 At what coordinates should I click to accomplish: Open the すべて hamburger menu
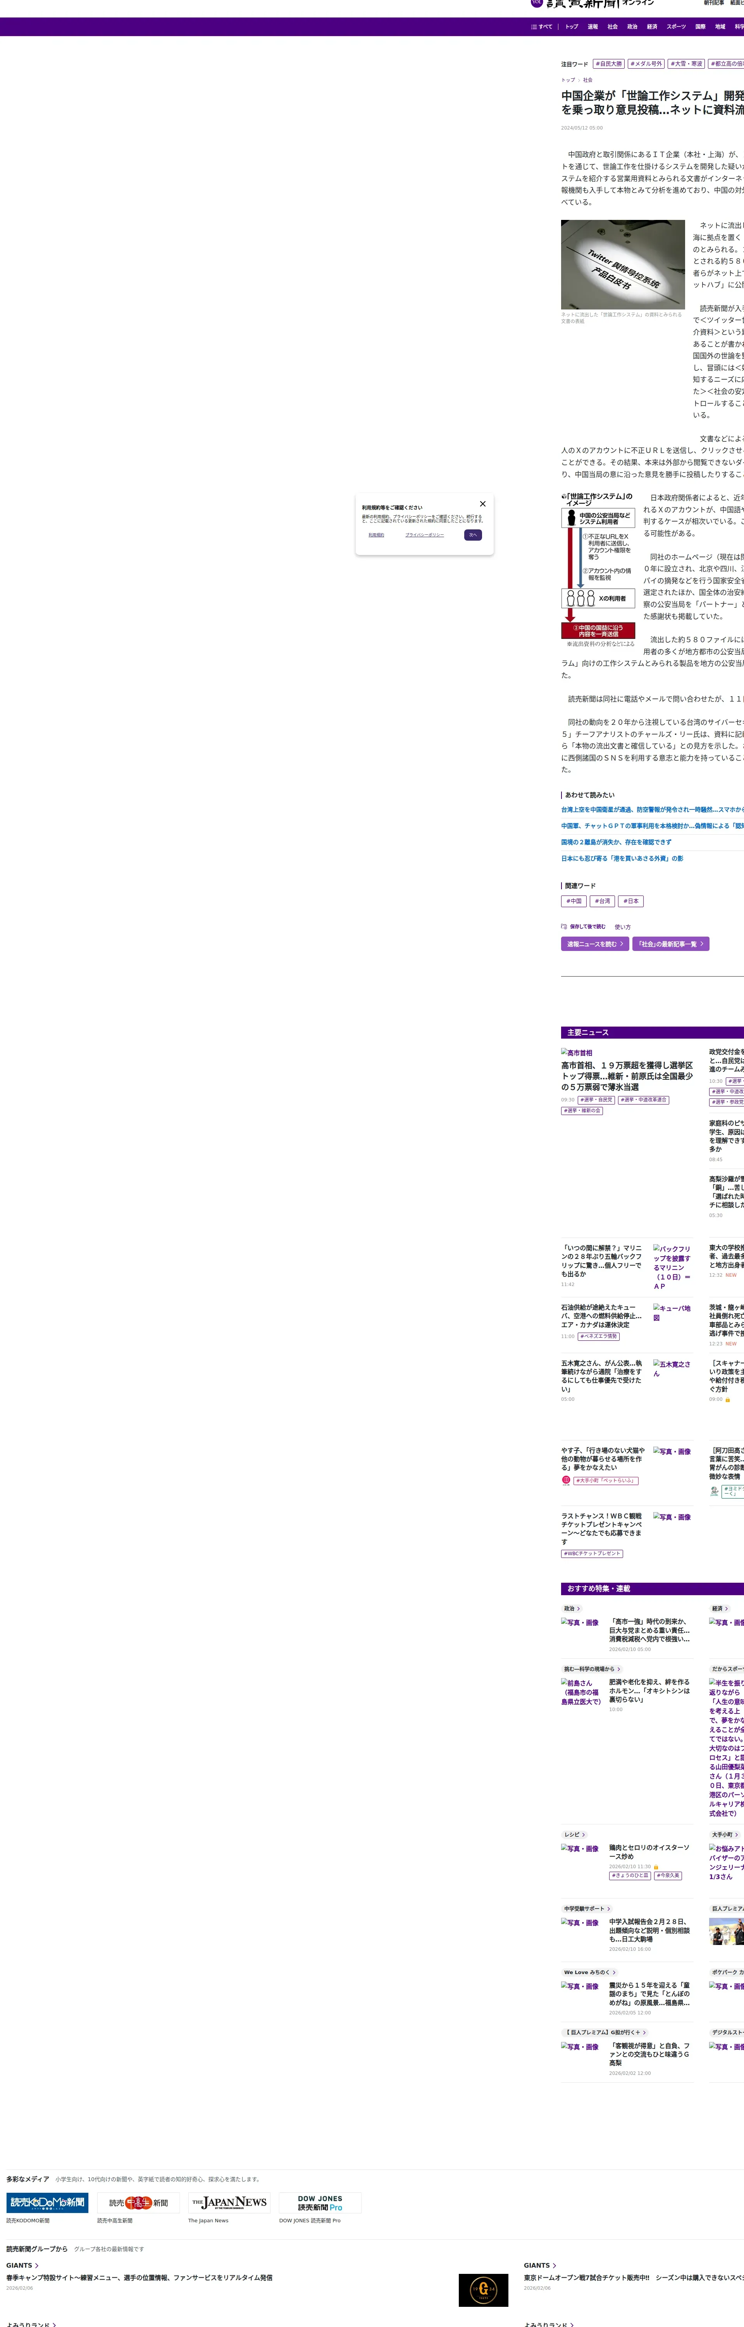[541, 26]
